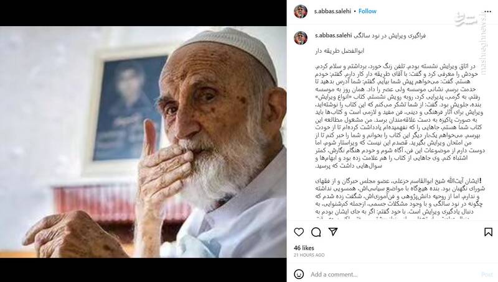This screenshot has width=498, height=282.
Task: Save the post with the bookmark icon
Action: click(488, 232)
